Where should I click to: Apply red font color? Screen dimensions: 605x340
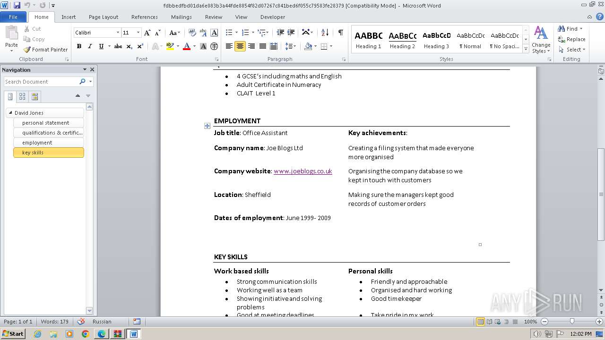click(x=187, y=46)
